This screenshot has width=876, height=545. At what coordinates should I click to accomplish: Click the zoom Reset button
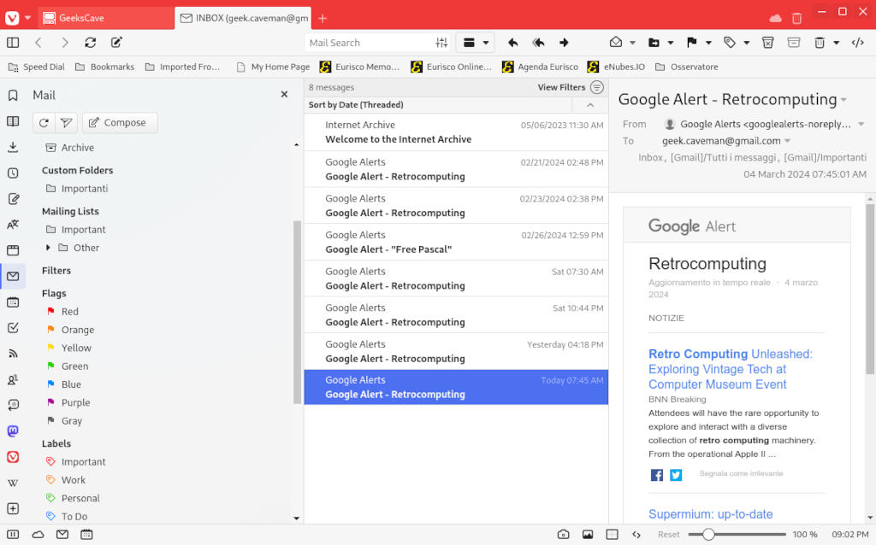pos(668,535)
